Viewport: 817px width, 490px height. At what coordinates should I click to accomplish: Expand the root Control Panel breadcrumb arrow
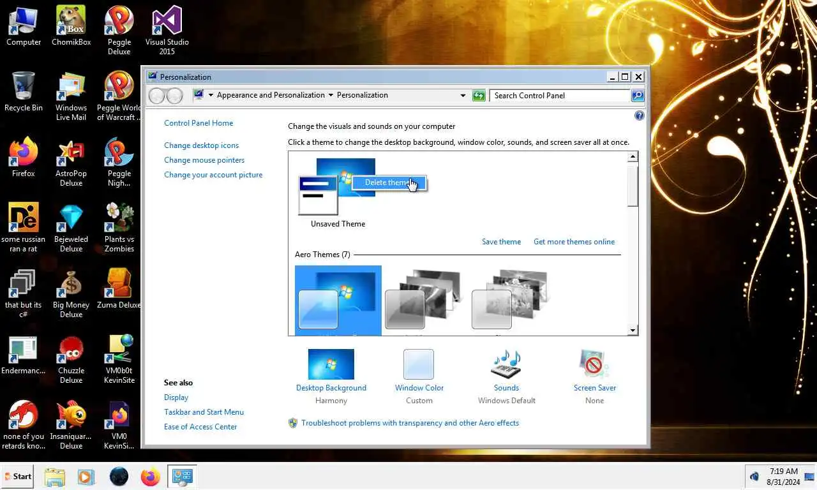[211, 96]
